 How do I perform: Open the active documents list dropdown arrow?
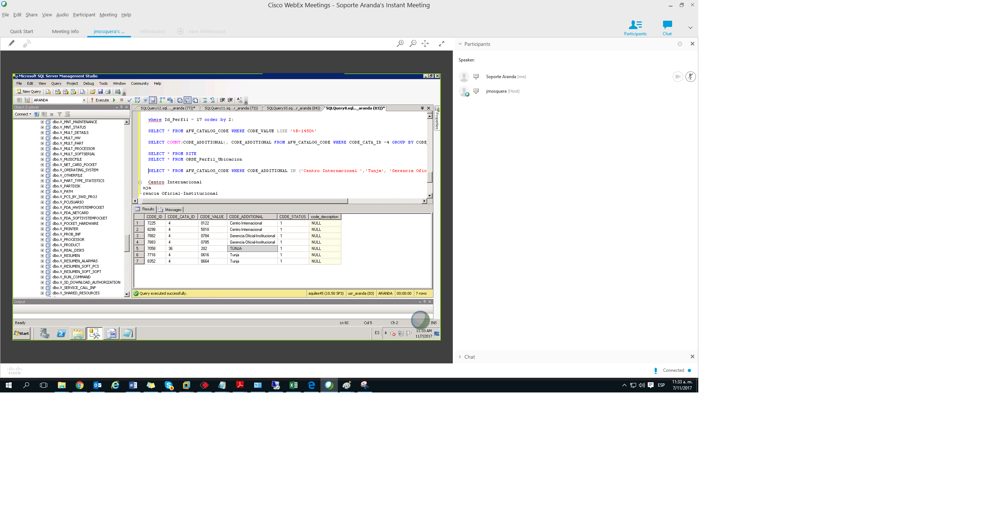[x=422, y=108]
